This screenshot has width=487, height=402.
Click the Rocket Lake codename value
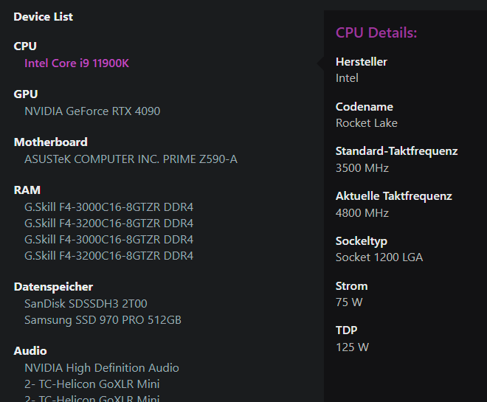(x=367, y=123)
